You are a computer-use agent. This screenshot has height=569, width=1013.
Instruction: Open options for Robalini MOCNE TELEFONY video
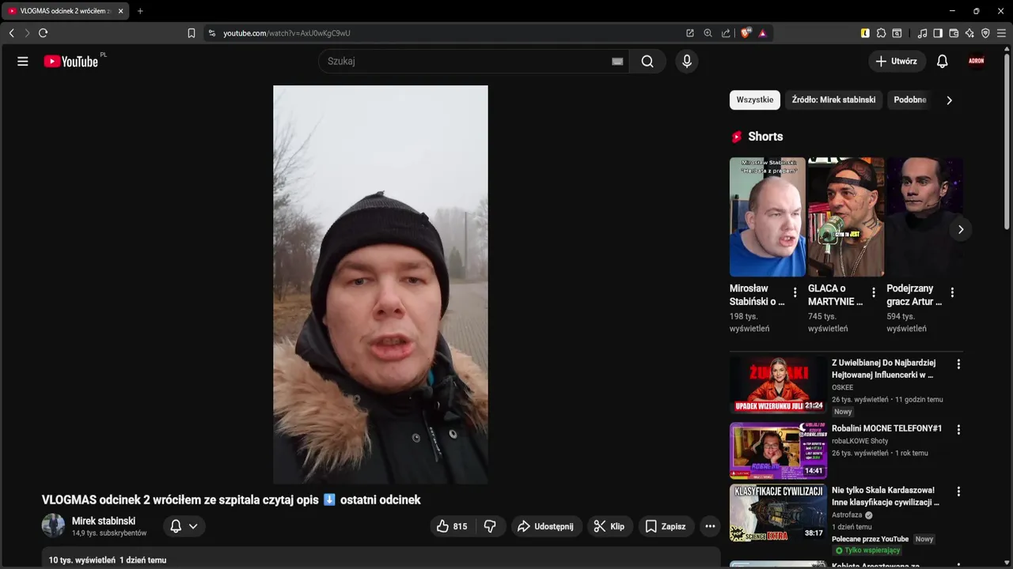958,430
